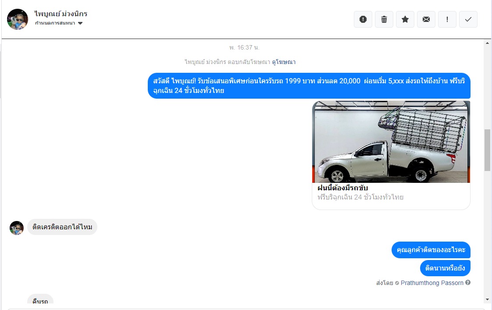This screenshot has width=492, height=310.
Task: Open customer name ไพบูณย์ ม่วงนิกร in header
Action: tap(61, 14)
